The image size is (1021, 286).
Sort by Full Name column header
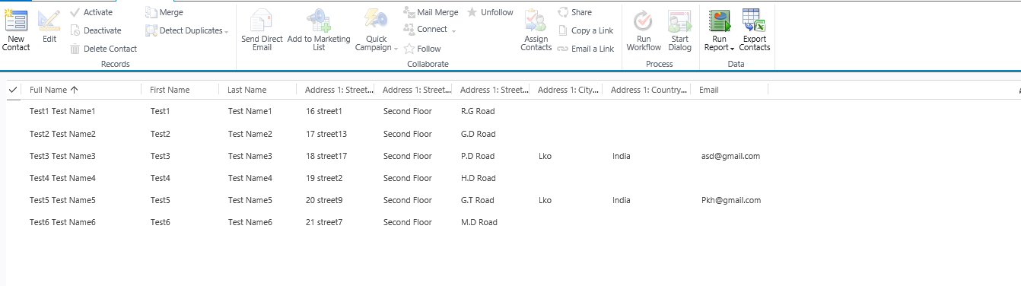click(54, 90)
